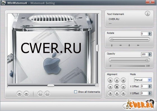Click the Rotate value input field

tap(144, 34)
